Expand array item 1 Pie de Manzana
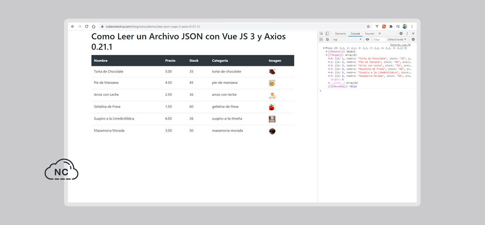 pyautogui.click(x=329, y=62)
